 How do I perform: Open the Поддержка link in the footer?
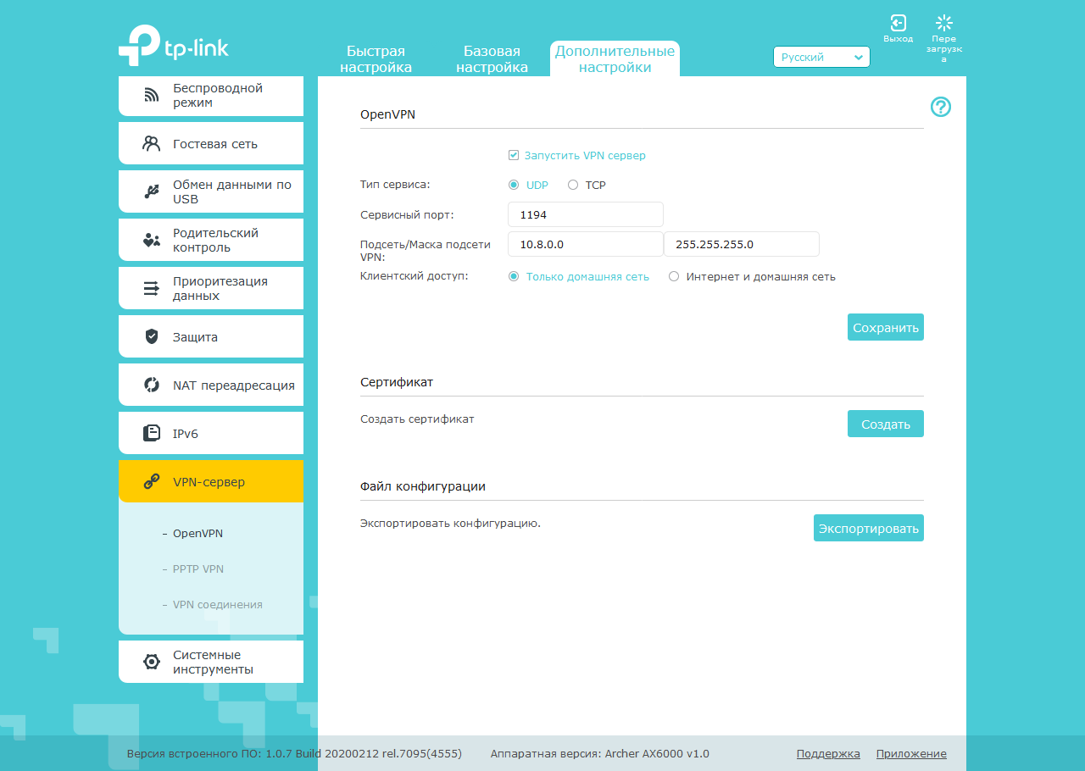click(828, 753)
